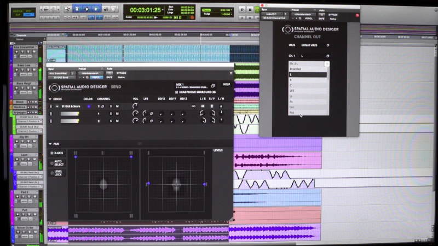Viewport: 438px width, 246px height.
Task: Collapse the PAN section
Action: click(50, 144)
